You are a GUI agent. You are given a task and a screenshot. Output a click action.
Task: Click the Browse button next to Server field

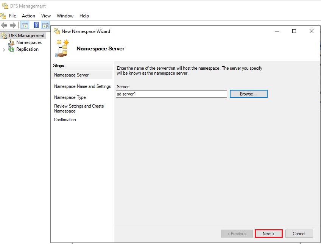point(248,94)
